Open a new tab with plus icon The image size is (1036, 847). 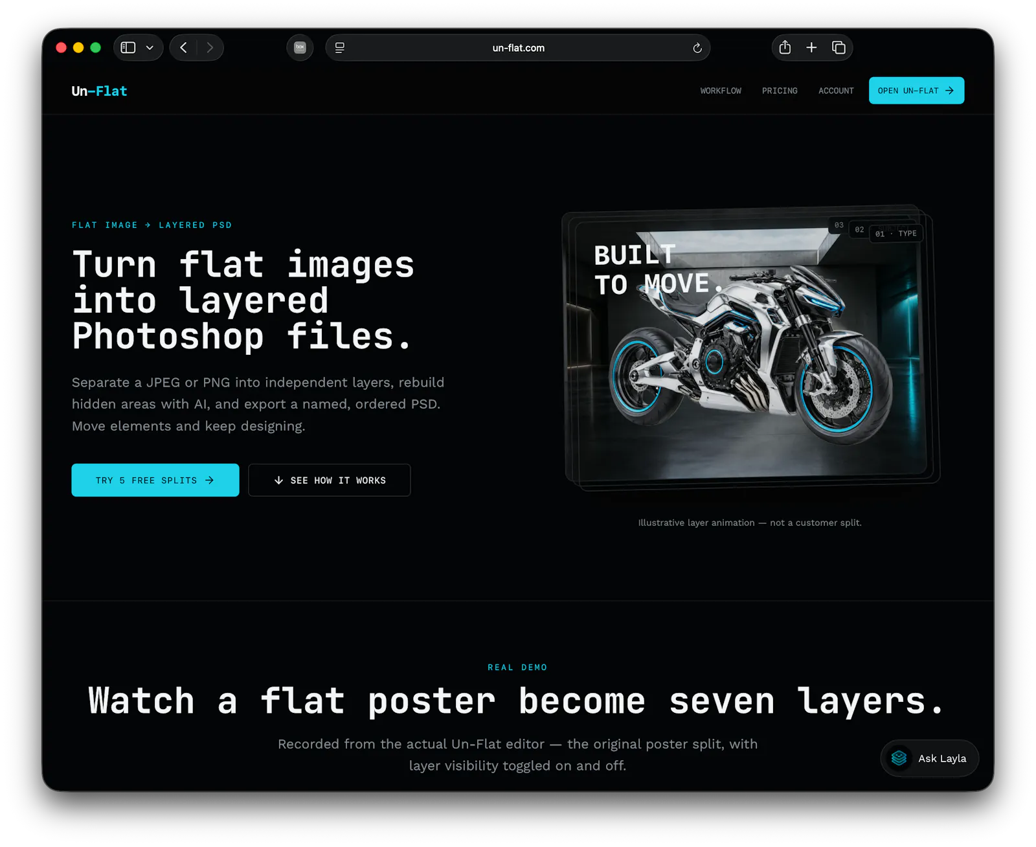pos(811,47)
